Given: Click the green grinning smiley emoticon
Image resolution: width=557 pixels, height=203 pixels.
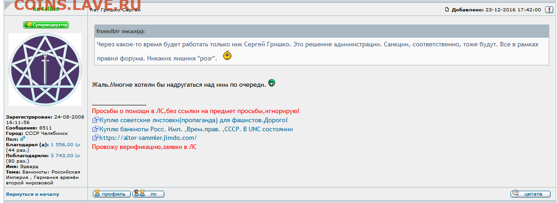Looking at the screenshot, I should click(272, 83).
